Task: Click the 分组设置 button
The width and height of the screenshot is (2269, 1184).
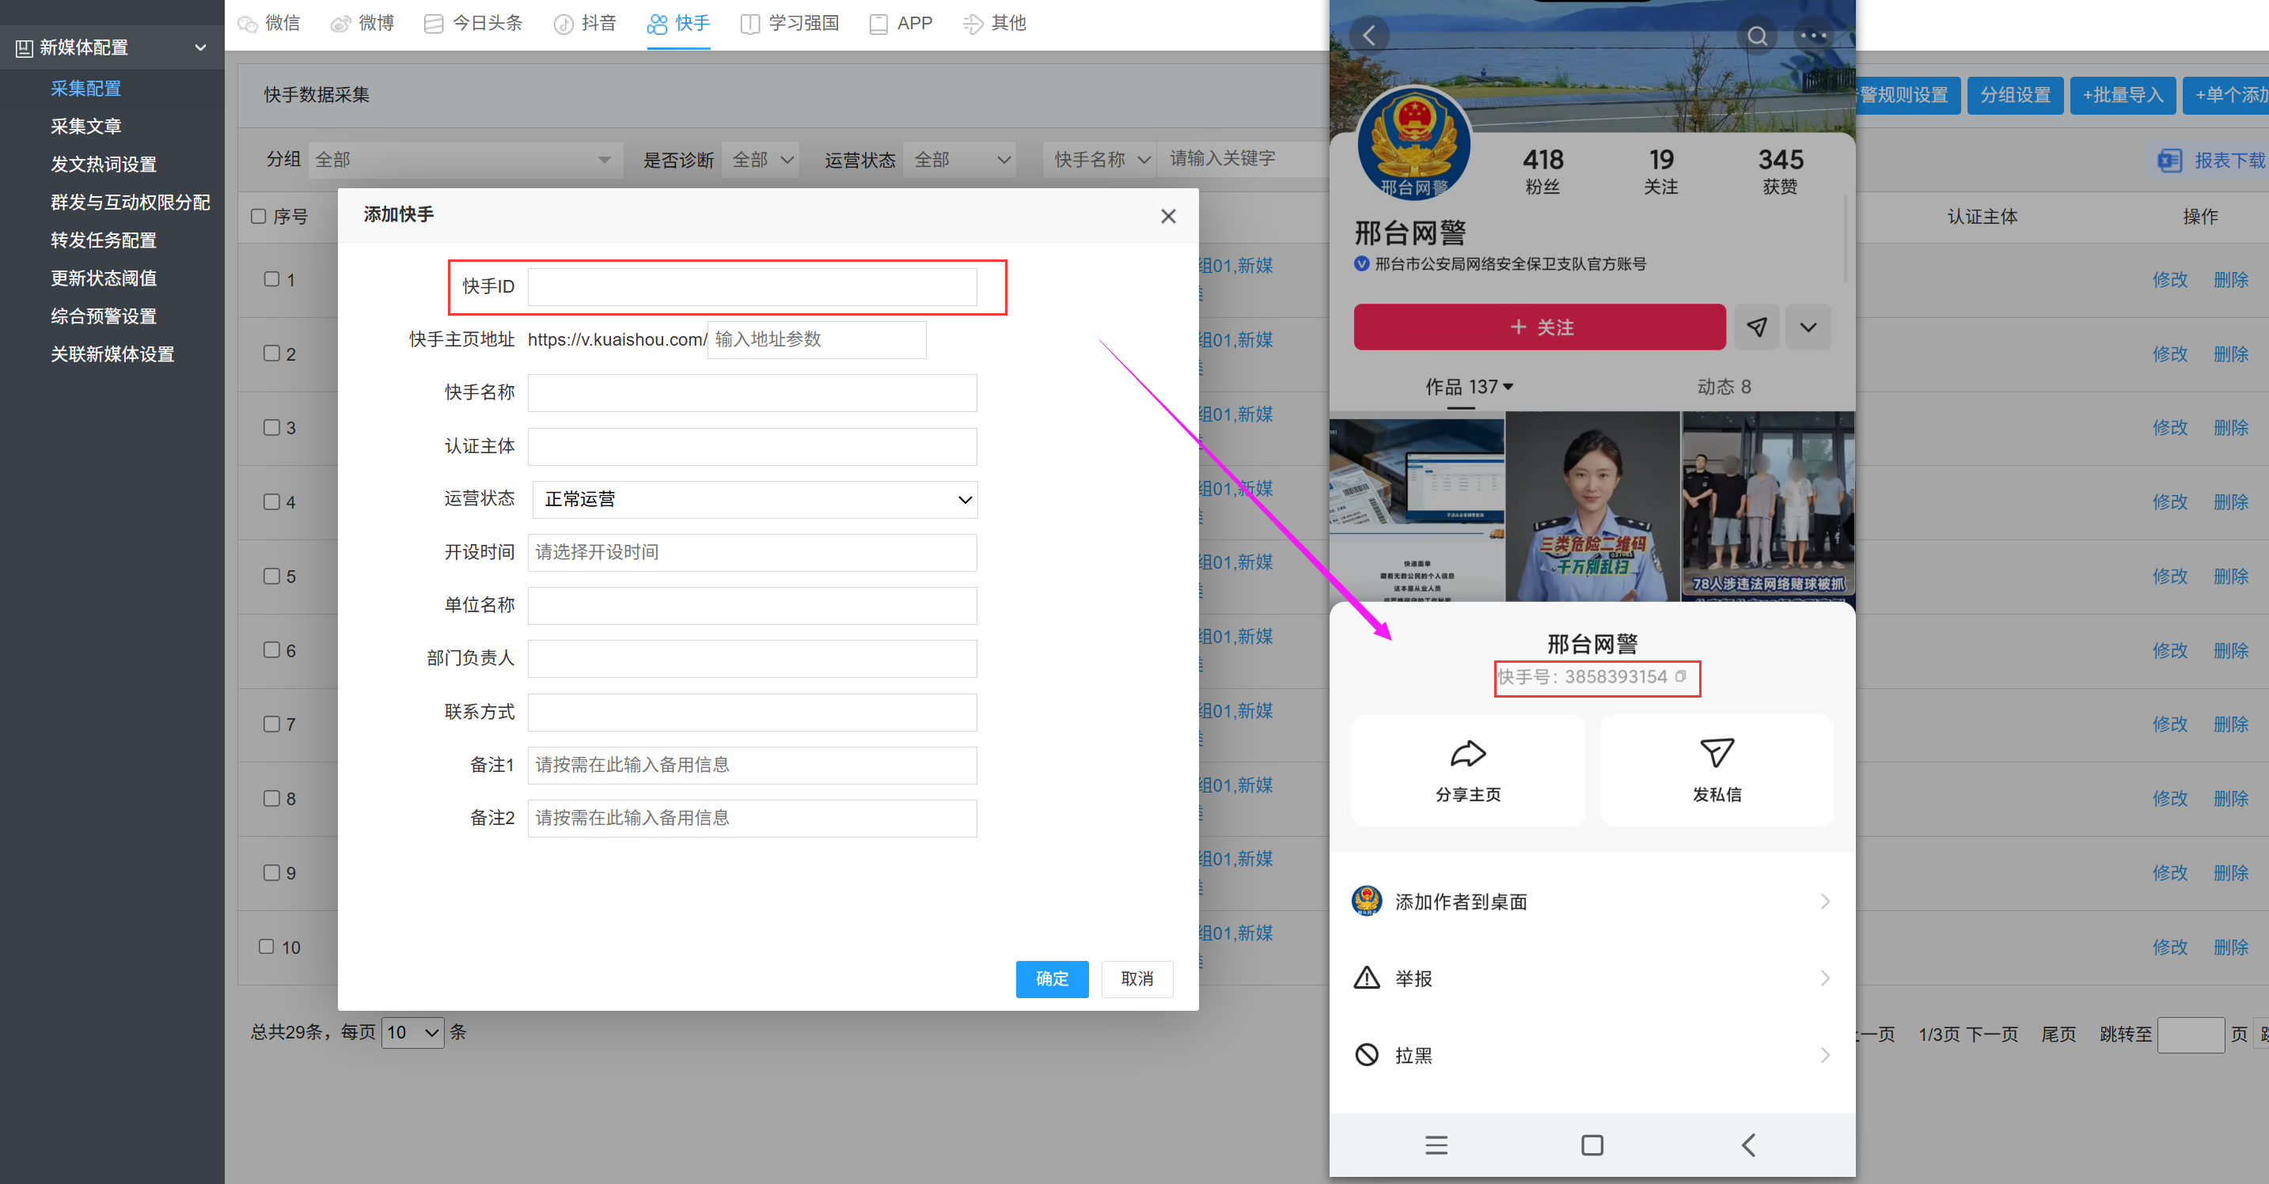Action: 2014,95
